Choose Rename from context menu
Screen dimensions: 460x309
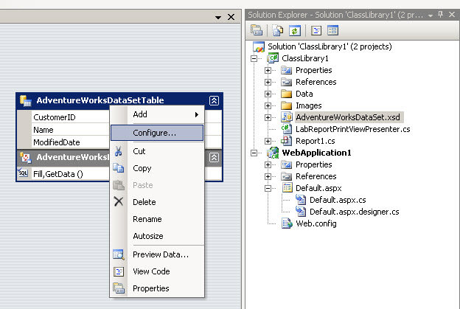coord(157,219)
